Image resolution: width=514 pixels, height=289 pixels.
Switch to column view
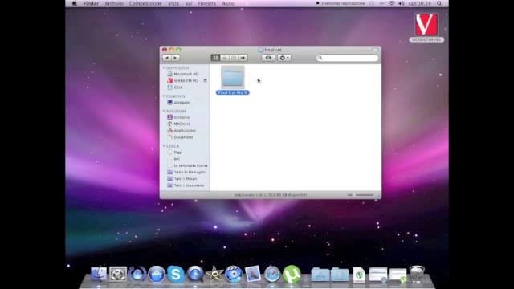coord(234,58)
